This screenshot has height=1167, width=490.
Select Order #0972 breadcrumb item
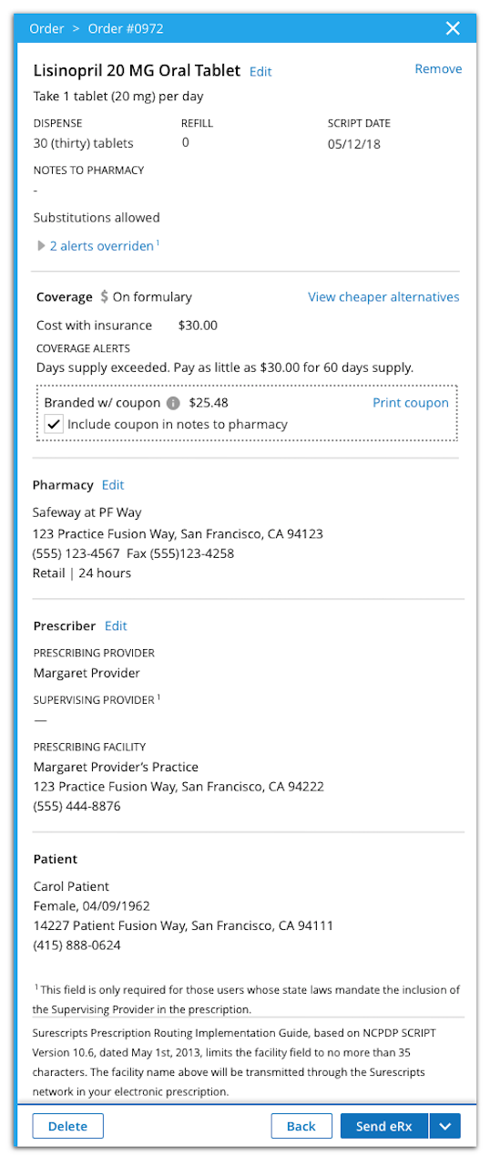(x=126, y=28)
